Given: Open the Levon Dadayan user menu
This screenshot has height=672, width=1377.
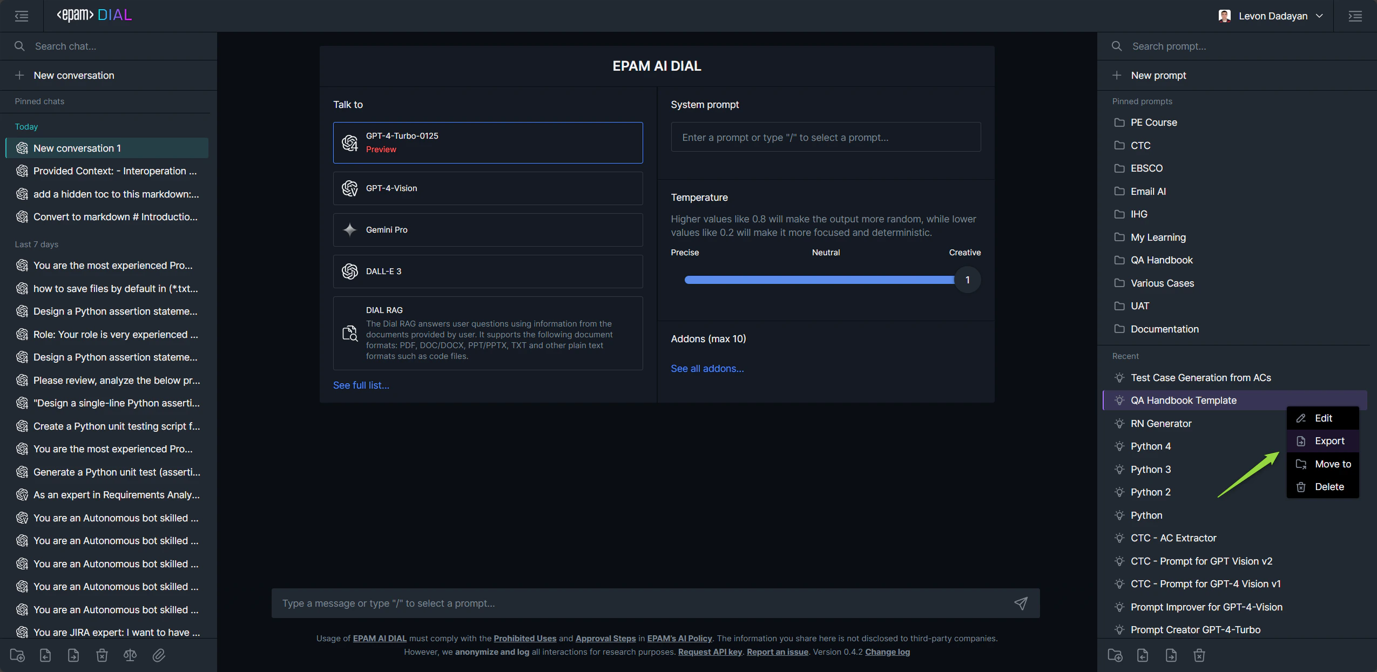Looking at the screenshot, I should (1271, 16).
